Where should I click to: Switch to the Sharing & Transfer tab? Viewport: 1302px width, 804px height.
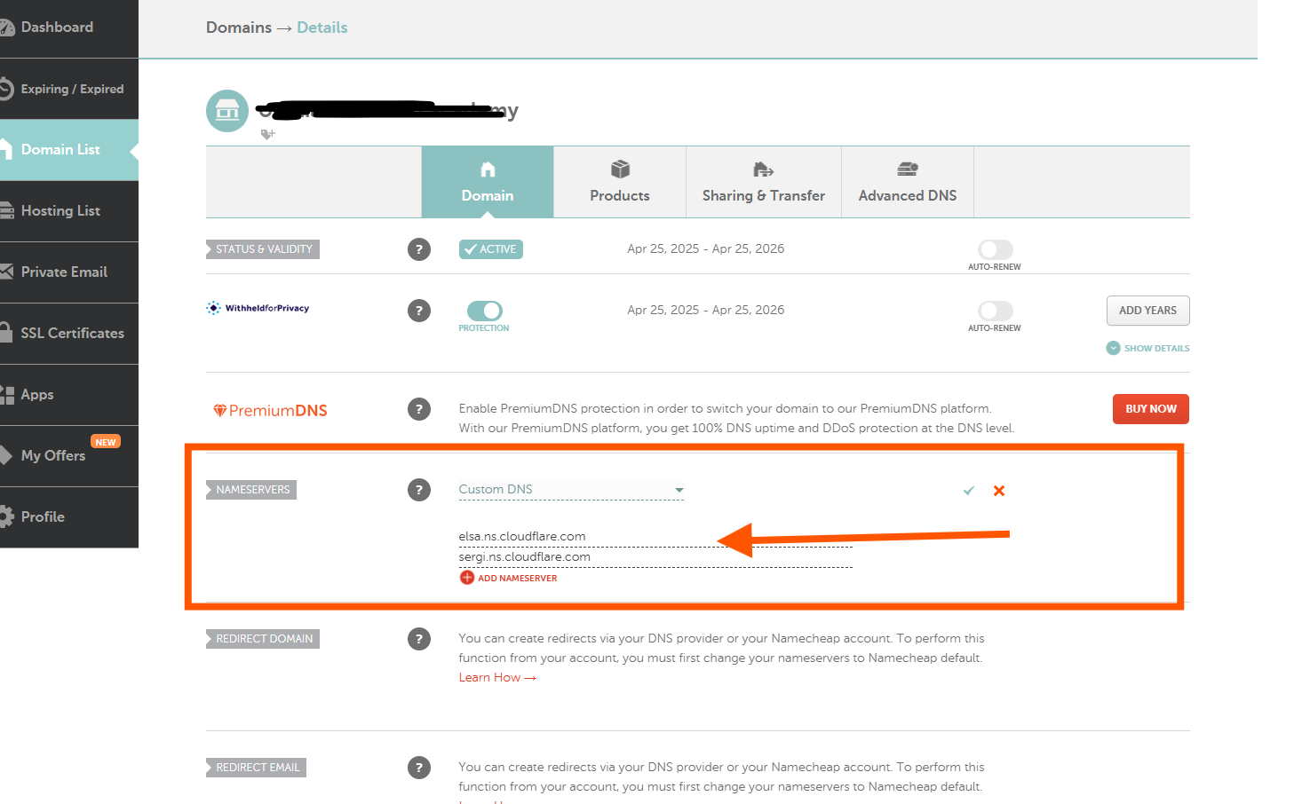point(764,182)
